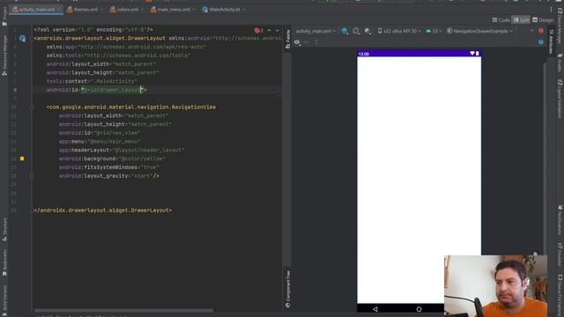This screenshot has width=564, height=317.
Task: Open the s22 ultra API 30 device dropdown
Action: pos(399,32)
